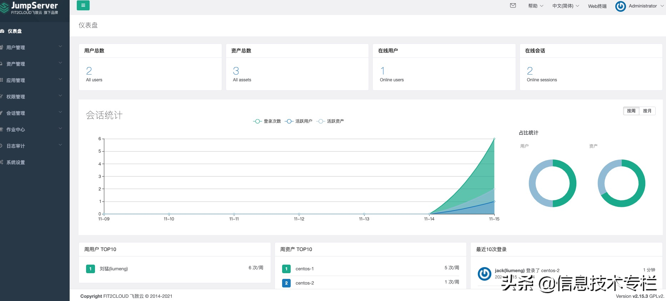This screenshot has height=301, width=666.
Task: Click the asset total count 3
Action: [x=236, y=71]
